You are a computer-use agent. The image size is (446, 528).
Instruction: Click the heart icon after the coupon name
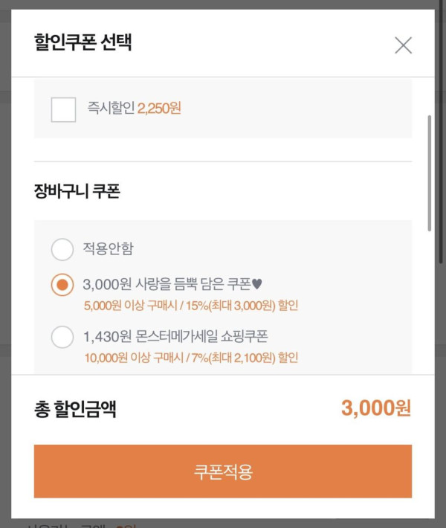[258, 285]
